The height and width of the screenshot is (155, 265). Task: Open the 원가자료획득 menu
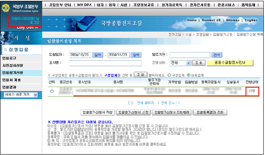172,5
